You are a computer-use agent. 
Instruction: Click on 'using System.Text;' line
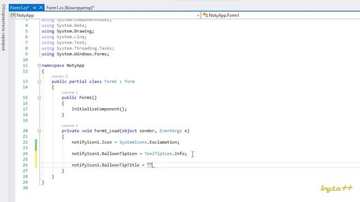coord(64,43)
